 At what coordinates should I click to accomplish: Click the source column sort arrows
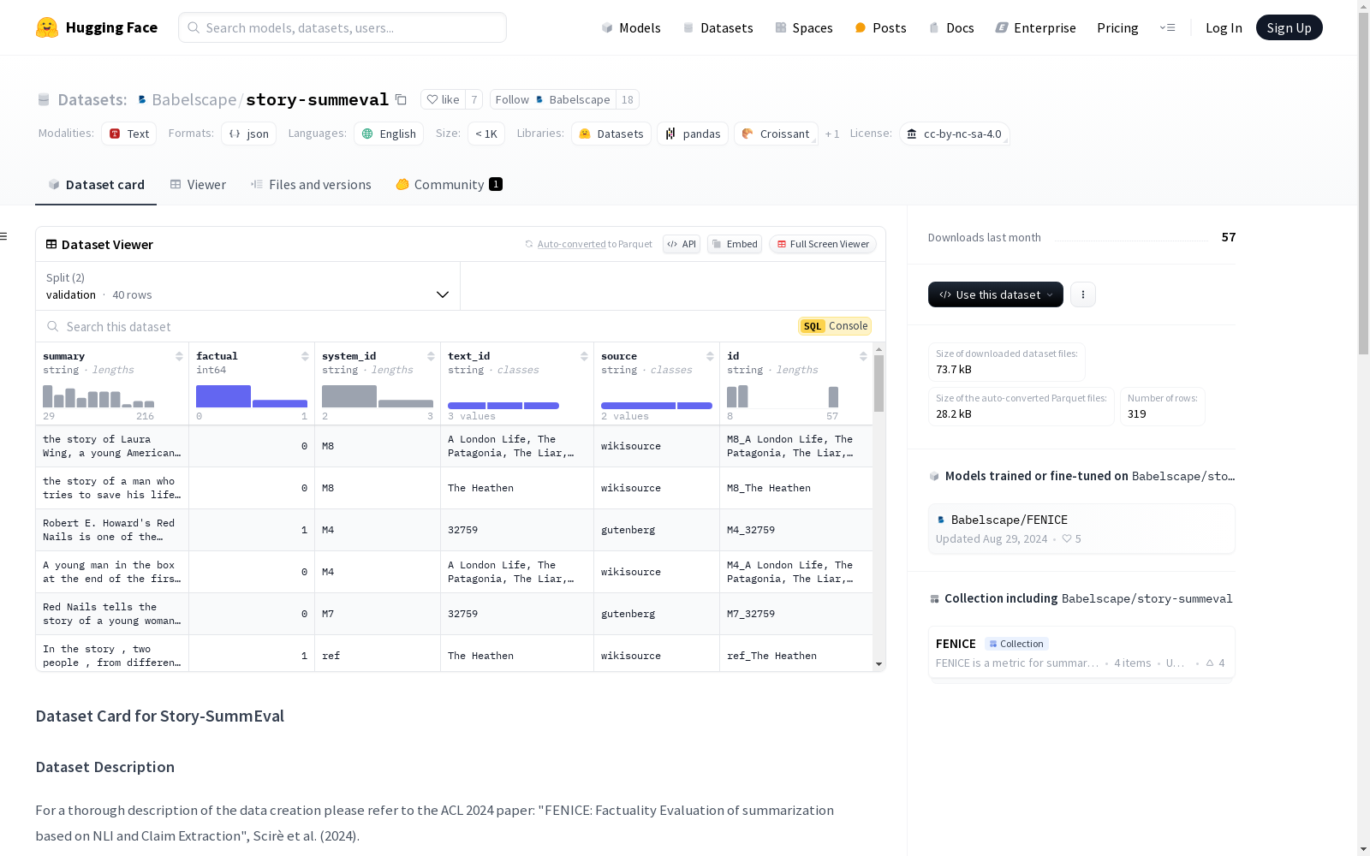(x=710, y=356)
